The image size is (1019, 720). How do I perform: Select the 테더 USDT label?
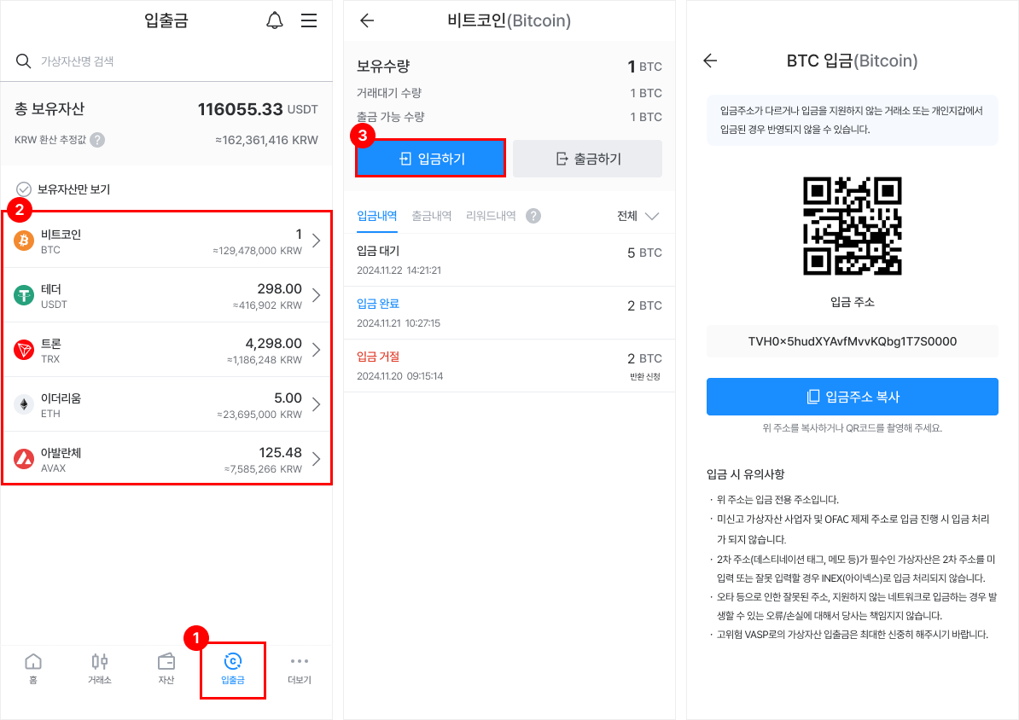coord(54,296)
